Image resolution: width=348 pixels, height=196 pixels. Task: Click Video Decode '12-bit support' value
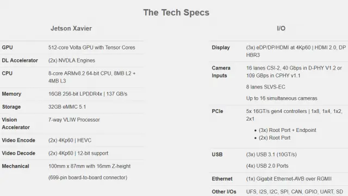pos(93,153)
